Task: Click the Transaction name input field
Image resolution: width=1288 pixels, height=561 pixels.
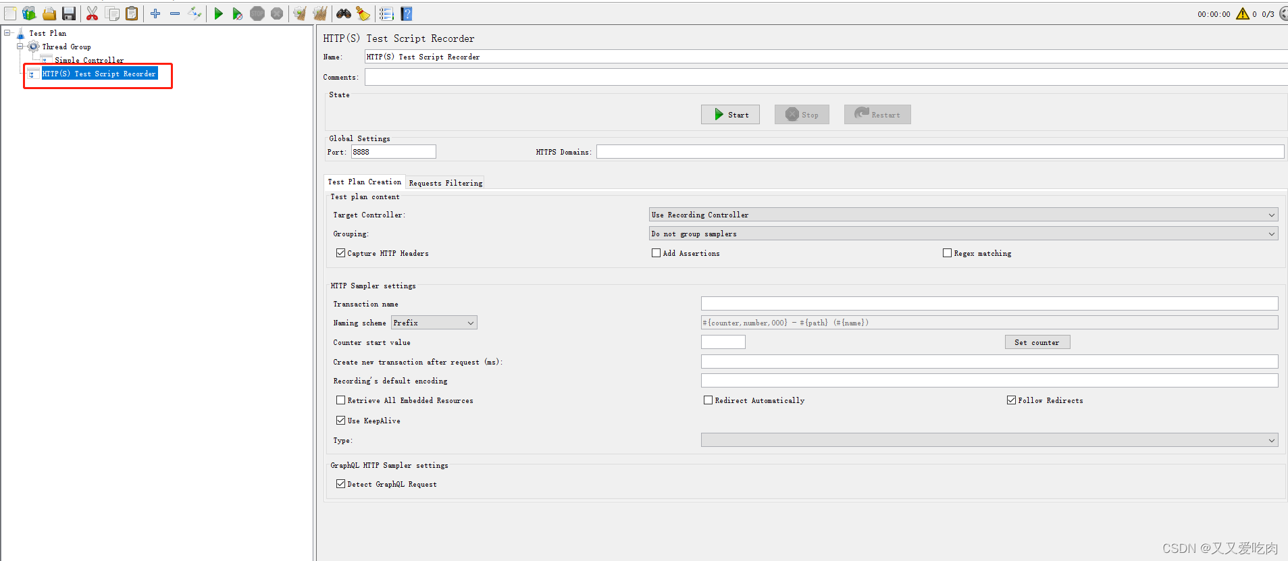Action: pos(989,304)
